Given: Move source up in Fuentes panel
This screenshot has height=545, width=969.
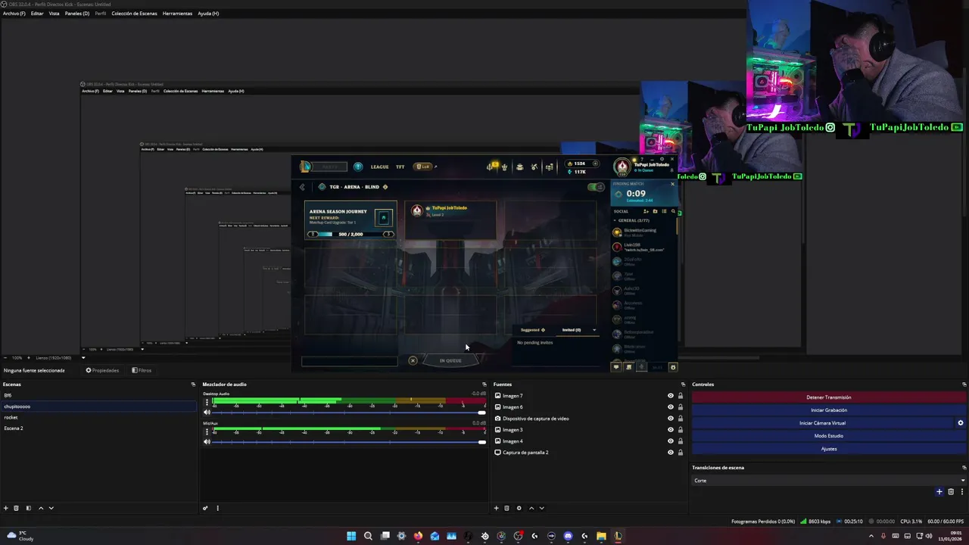Looking at the screenshot, I should (531, 508).
